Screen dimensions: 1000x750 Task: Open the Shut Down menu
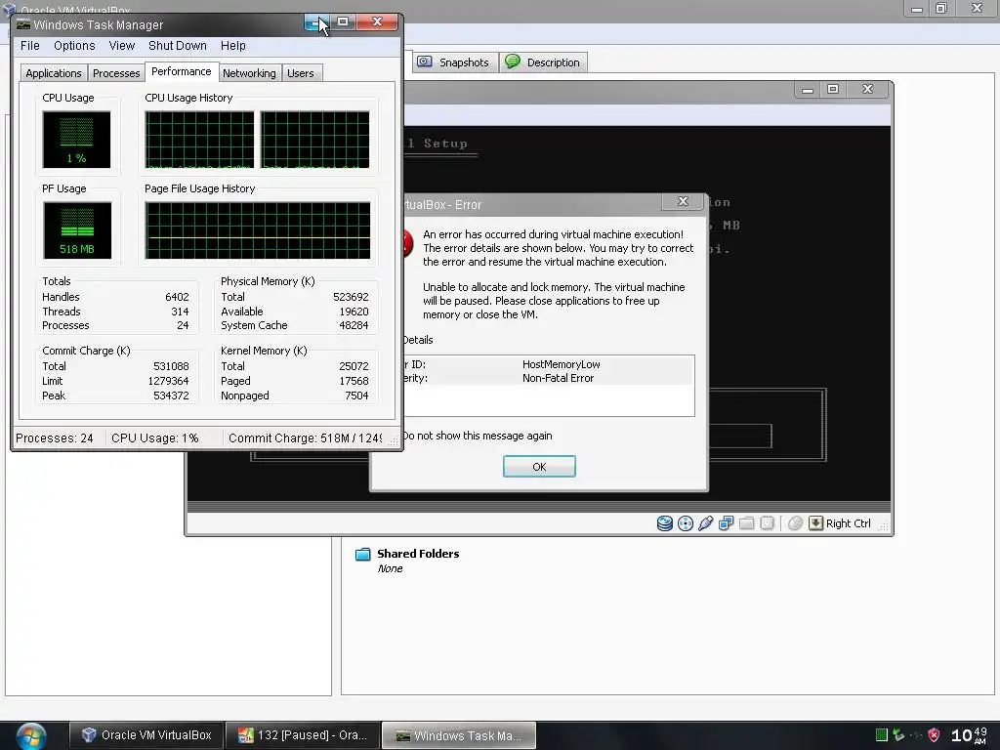(178, 46)
